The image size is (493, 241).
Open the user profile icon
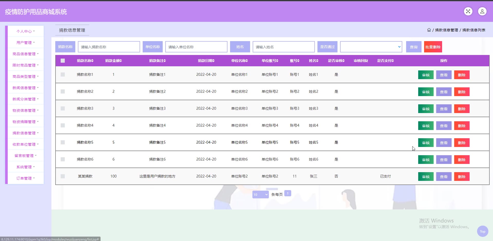[x=482, y=11]
